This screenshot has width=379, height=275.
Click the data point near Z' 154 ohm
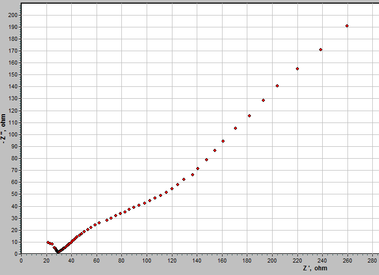[215, 150]
